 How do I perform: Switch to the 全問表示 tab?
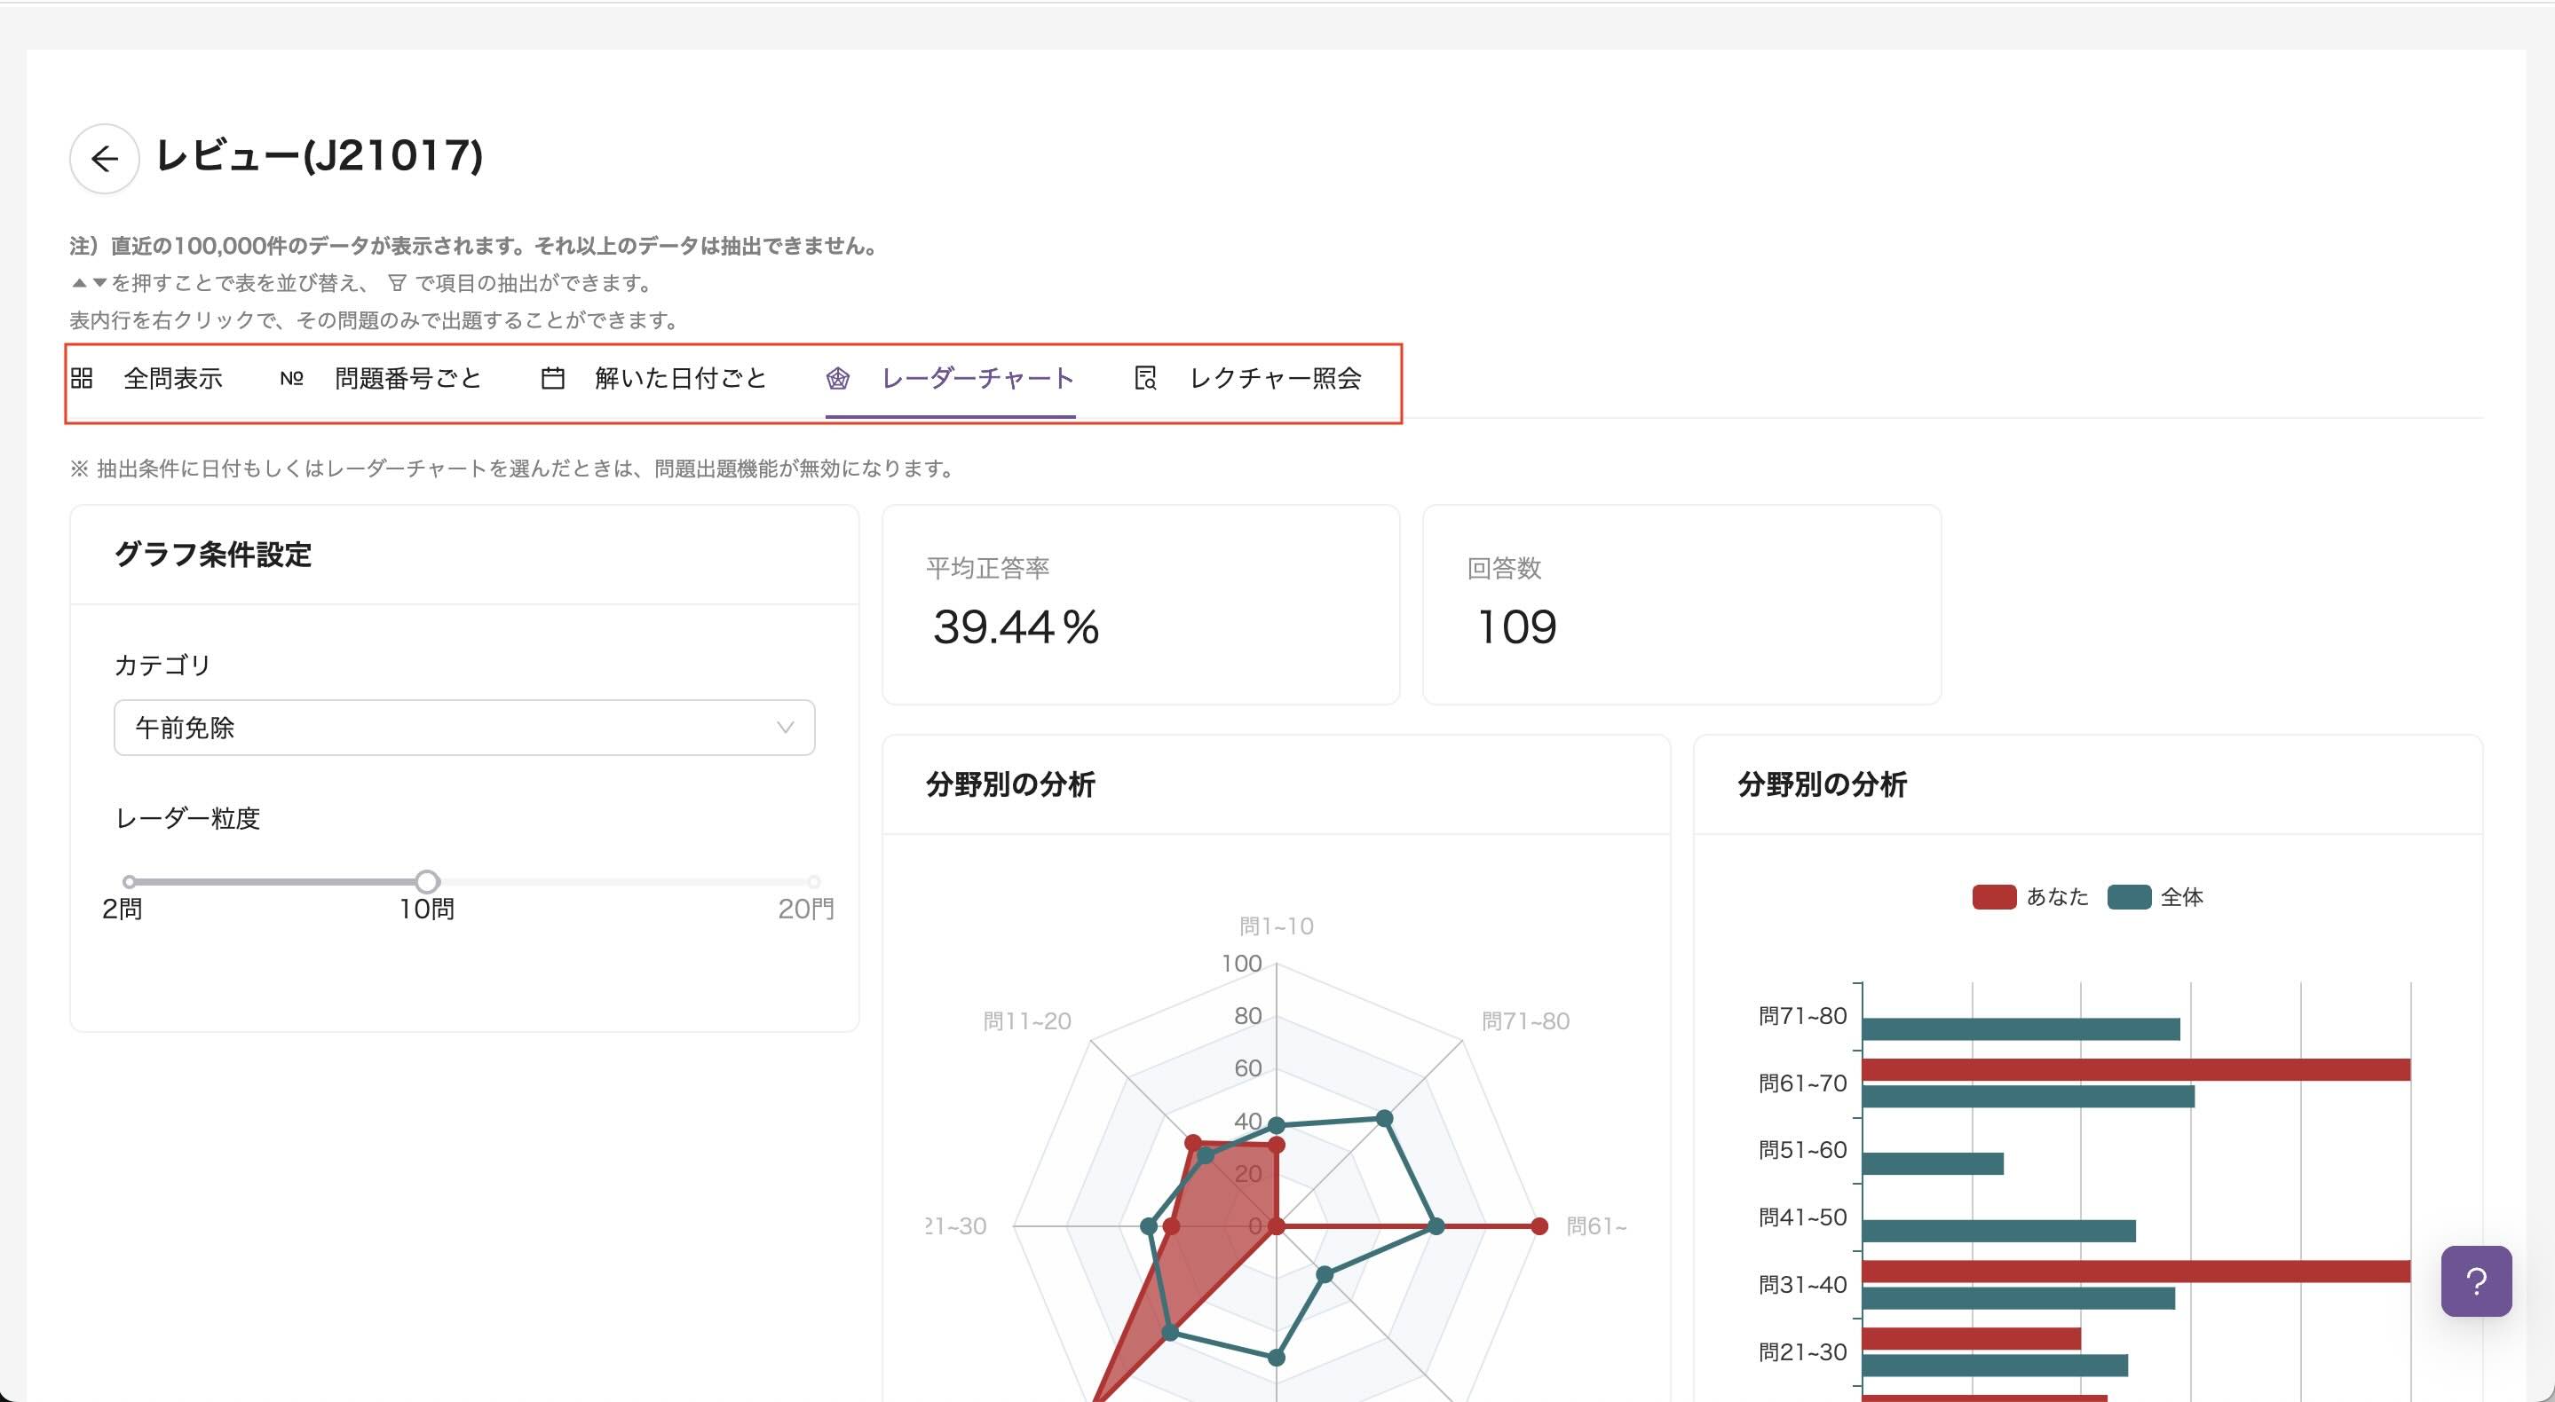(174, 378)
